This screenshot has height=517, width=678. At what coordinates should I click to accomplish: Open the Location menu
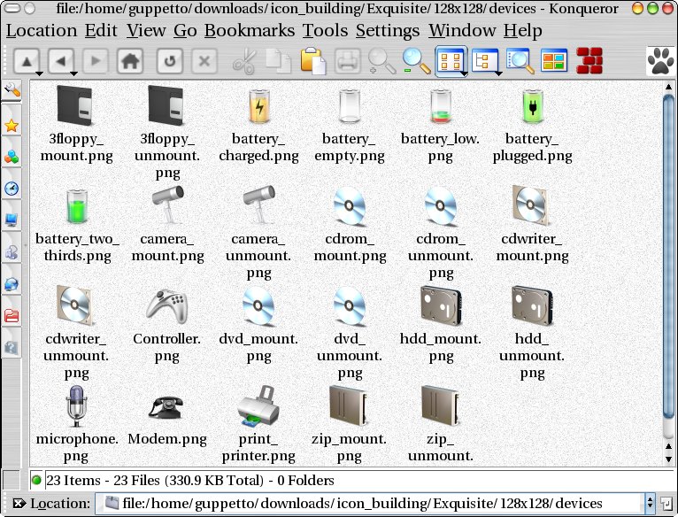(x=42, y=30)
